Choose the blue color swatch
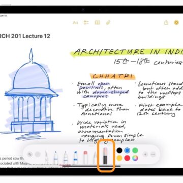This screenshot has height=183, width=183. pos(127,150)
